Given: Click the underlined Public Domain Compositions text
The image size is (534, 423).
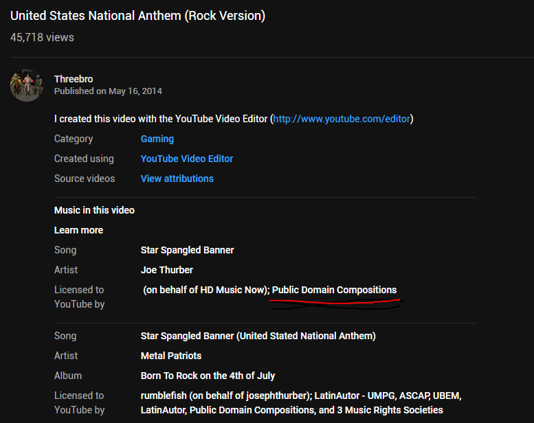Looking at the screenshot, I should (335, 290).
